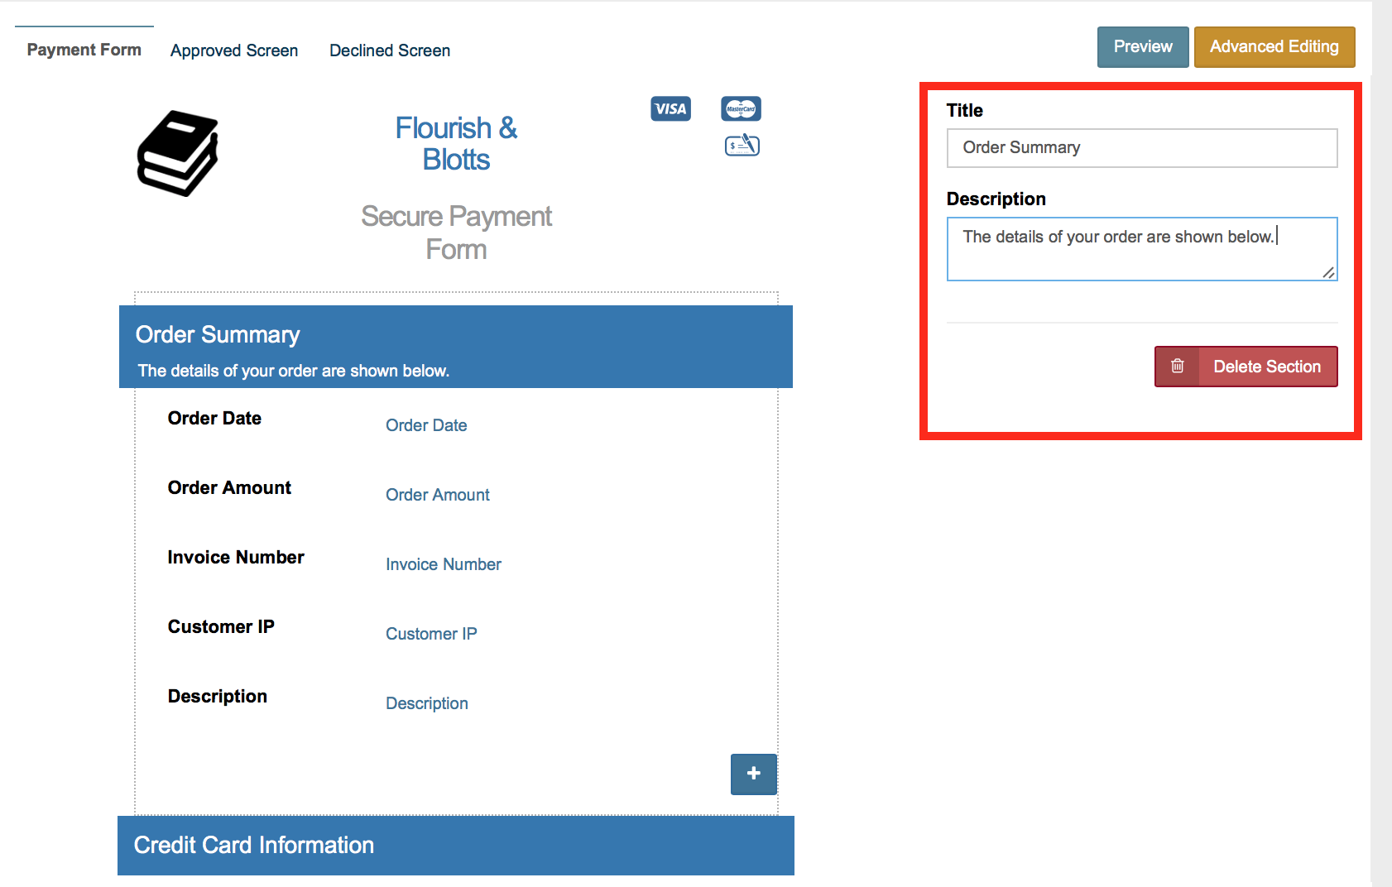Image resolution: width=1392 pixels, height=887 pixels.
Task: Select the Order Date field placeholder
Action: [x=426, y=425]
